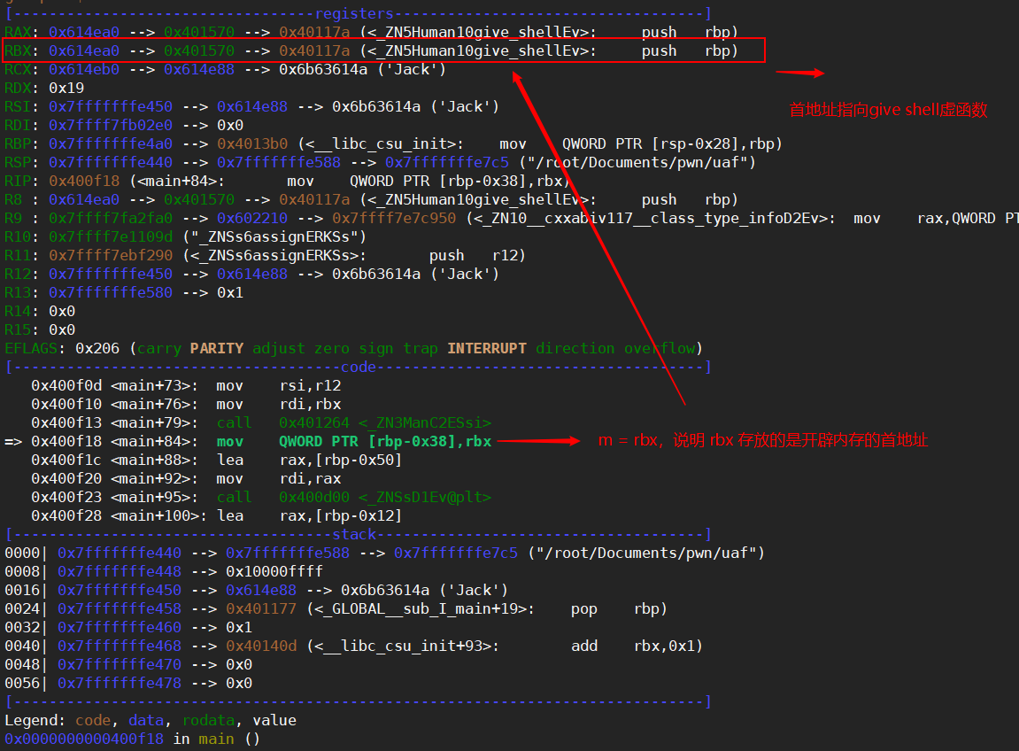Select call _ZNSsD1Ev@plt target
1019x751 pixels.
click(x=424, y=498)
